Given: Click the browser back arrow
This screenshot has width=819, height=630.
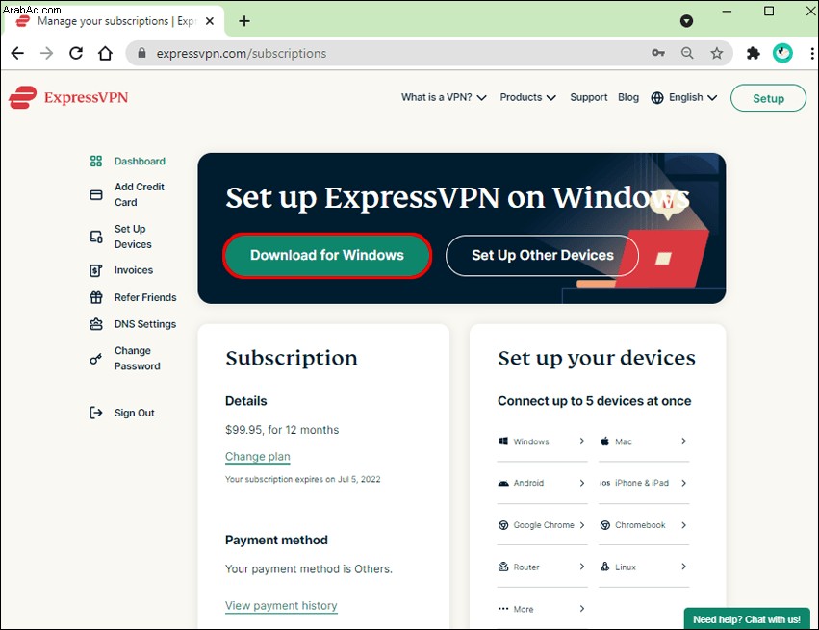Looking at the screenshot, I should [17, 53].
